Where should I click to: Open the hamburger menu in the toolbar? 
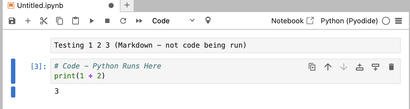coord(399,21)
